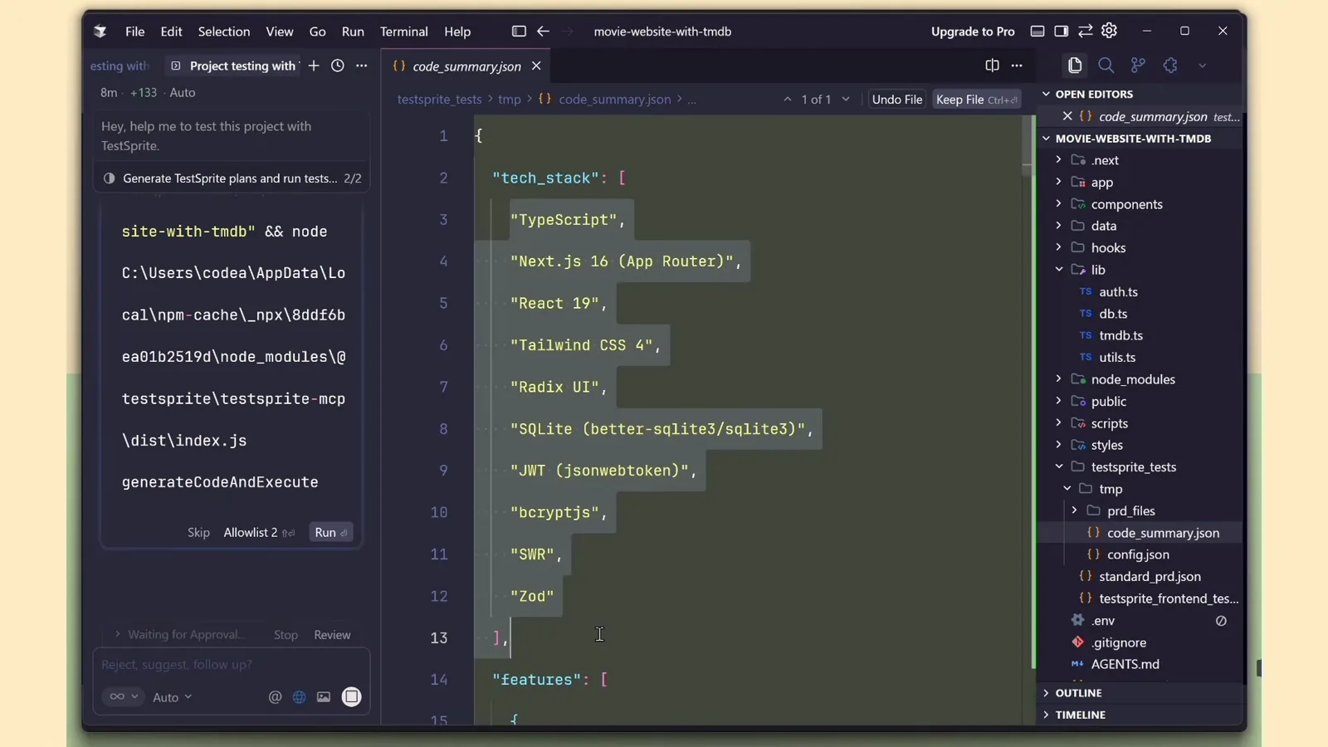The width and height of the screenshot is (1328, 747).
Task: Open the Auto model dropdown
Action: click(x=172, y=697)
